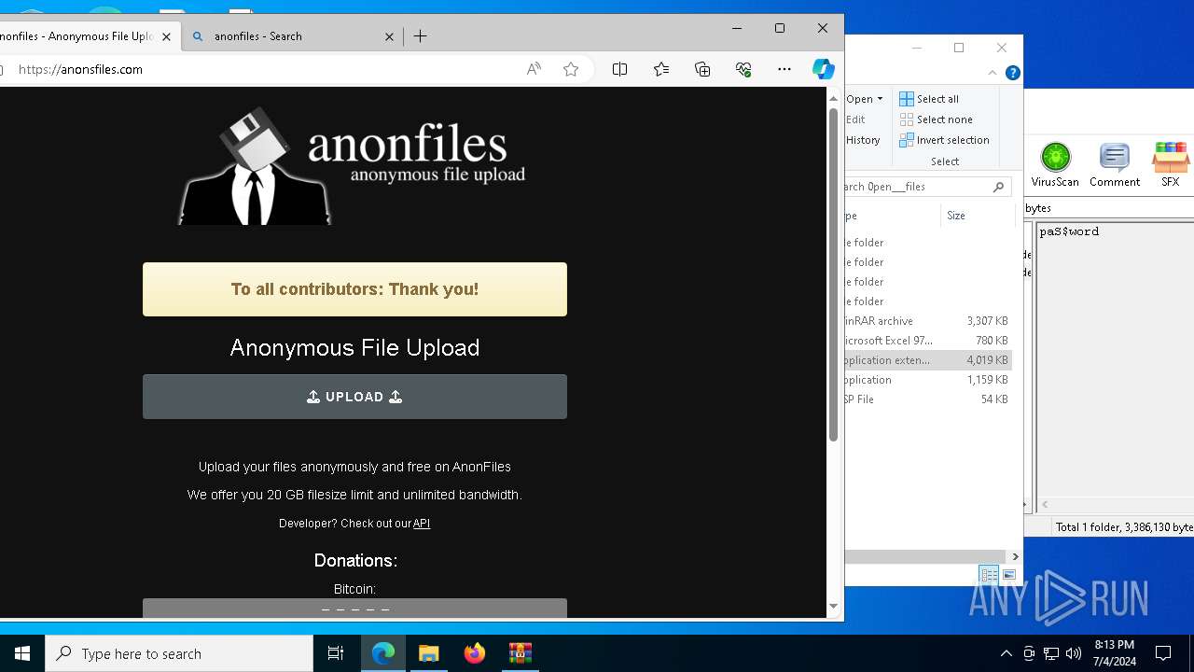
Task: Click the volume icon in system tray
Action: pyautogui.click(x=1074, y=653)
